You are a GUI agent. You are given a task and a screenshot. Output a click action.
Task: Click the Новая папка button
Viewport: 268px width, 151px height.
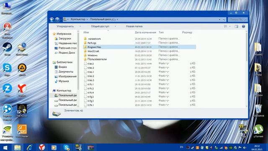[x=134, y=26]
